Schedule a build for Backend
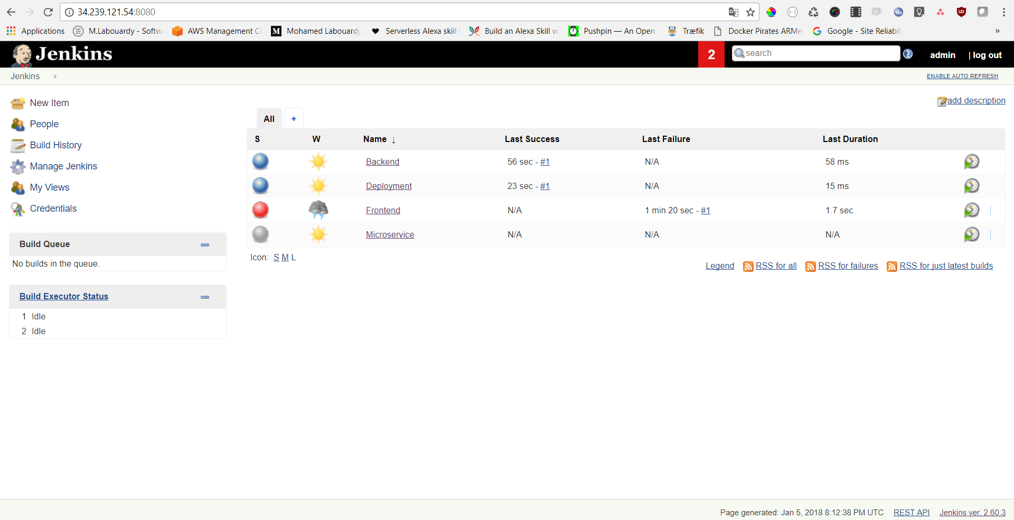 972,162
